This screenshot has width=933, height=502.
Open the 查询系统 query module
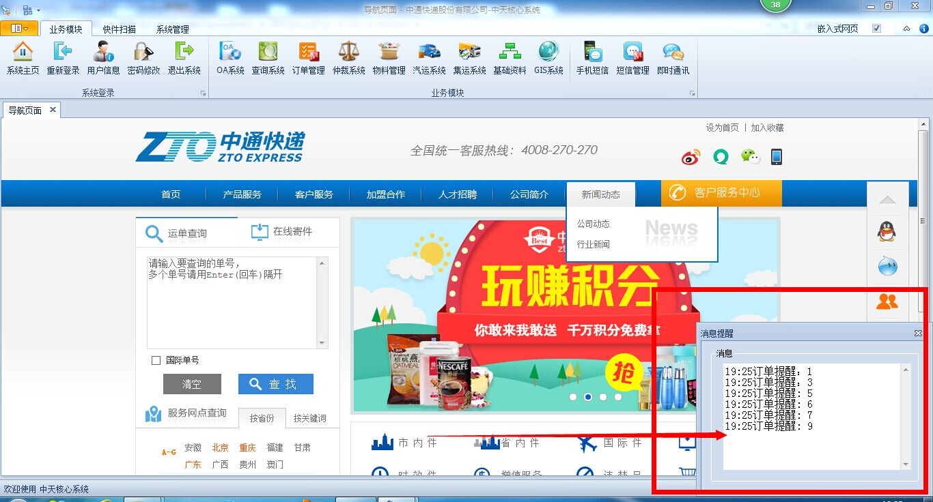click(268, 58)
